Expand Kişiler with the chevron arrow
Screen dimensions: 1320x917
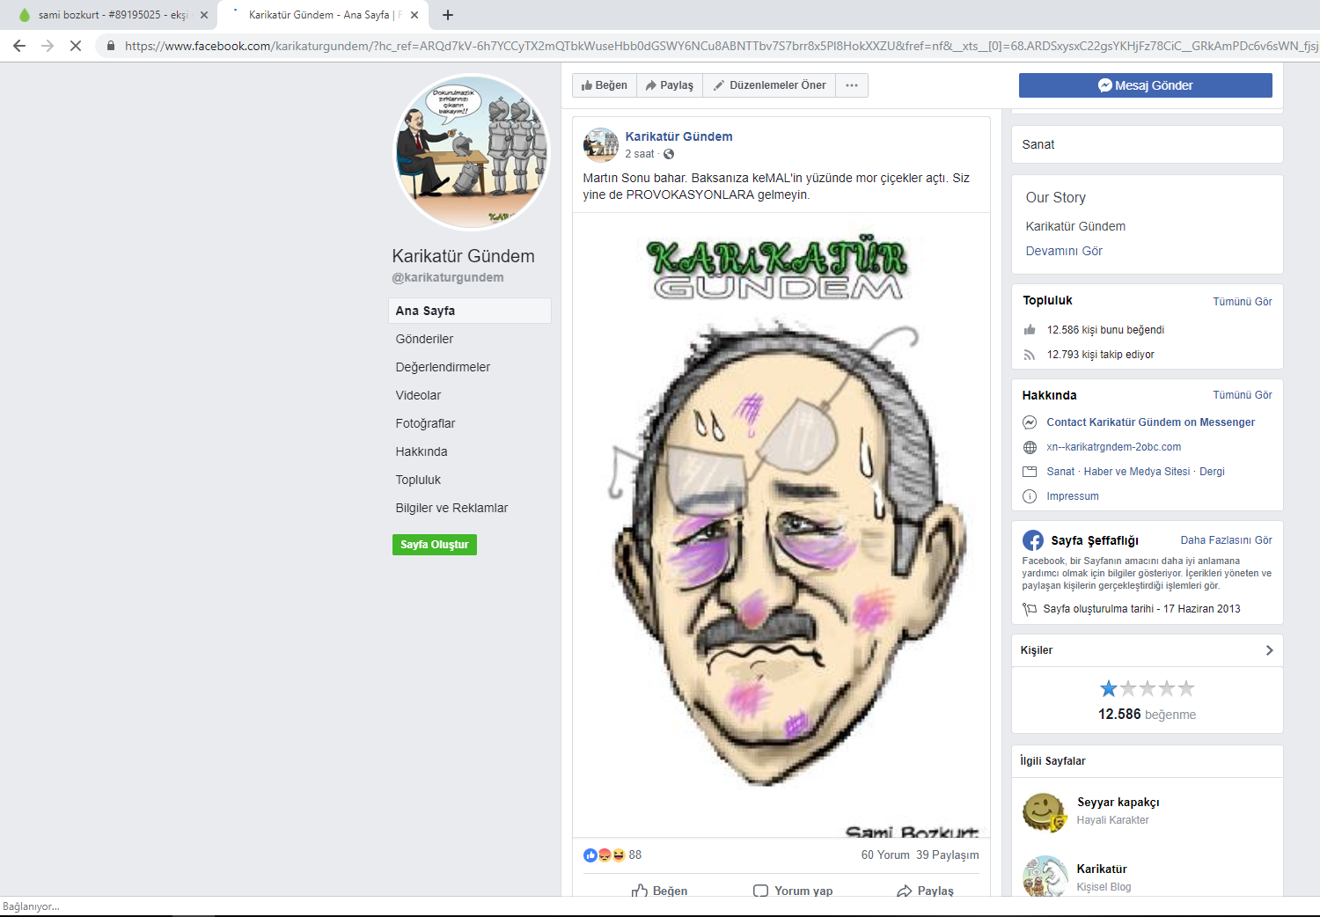click(1269, 650)
